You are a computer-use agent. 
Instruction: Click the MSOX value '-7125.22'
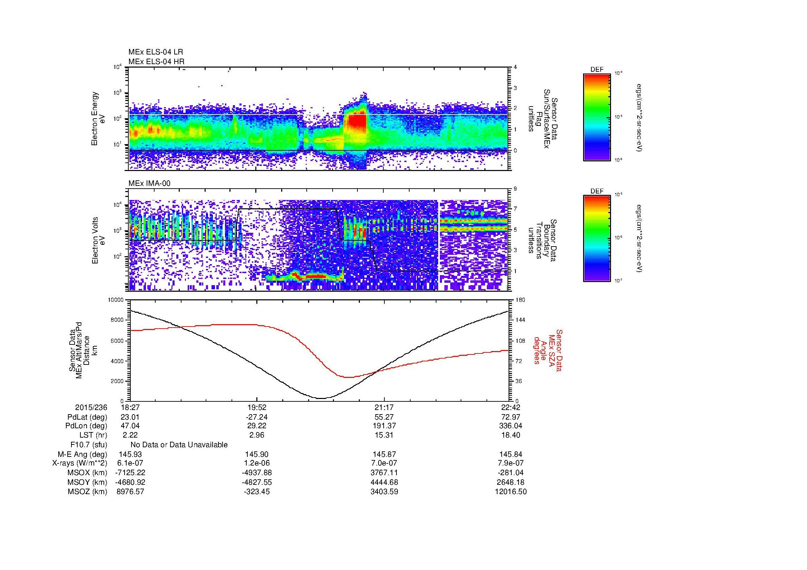coord(130,473)
